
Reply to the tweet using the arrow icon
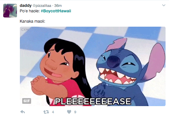click(x=23, y=112)
